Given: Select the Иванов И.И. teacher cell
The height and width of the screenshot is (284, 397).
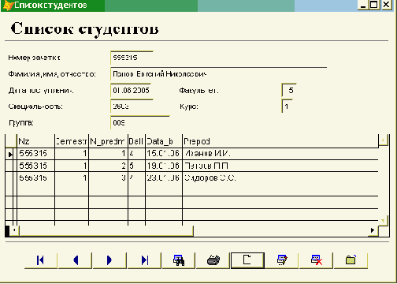Looking at the screenshot, I should (x=280, y=154).
